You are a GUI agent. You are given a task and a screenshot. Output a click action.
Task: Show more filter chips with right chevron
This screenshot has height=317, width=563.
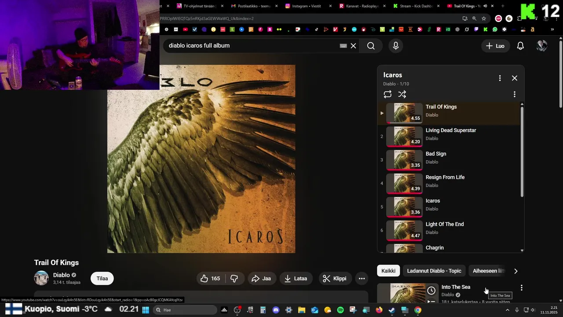[x=516, y=271]
